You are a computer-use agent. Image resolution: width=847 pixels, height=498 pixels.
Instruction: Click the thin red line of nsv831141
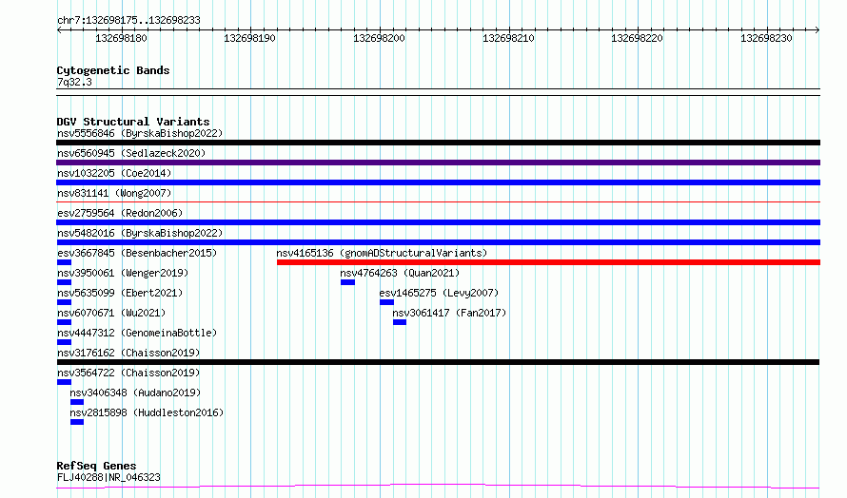point(438,201)
